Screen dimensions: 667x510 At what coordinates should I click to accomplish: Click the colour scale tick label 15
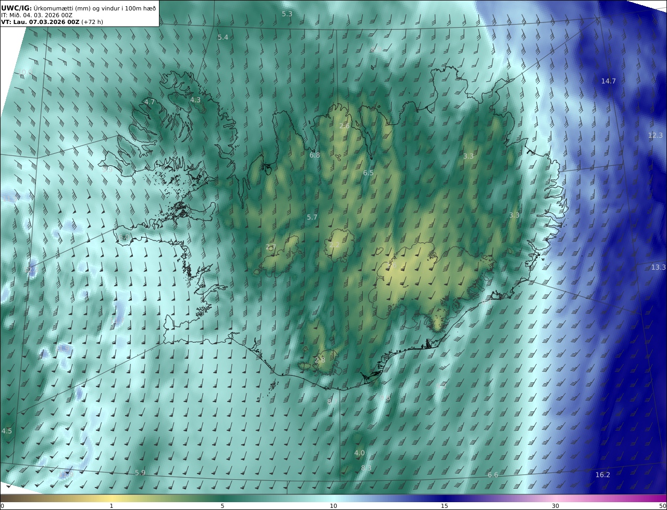444,506
